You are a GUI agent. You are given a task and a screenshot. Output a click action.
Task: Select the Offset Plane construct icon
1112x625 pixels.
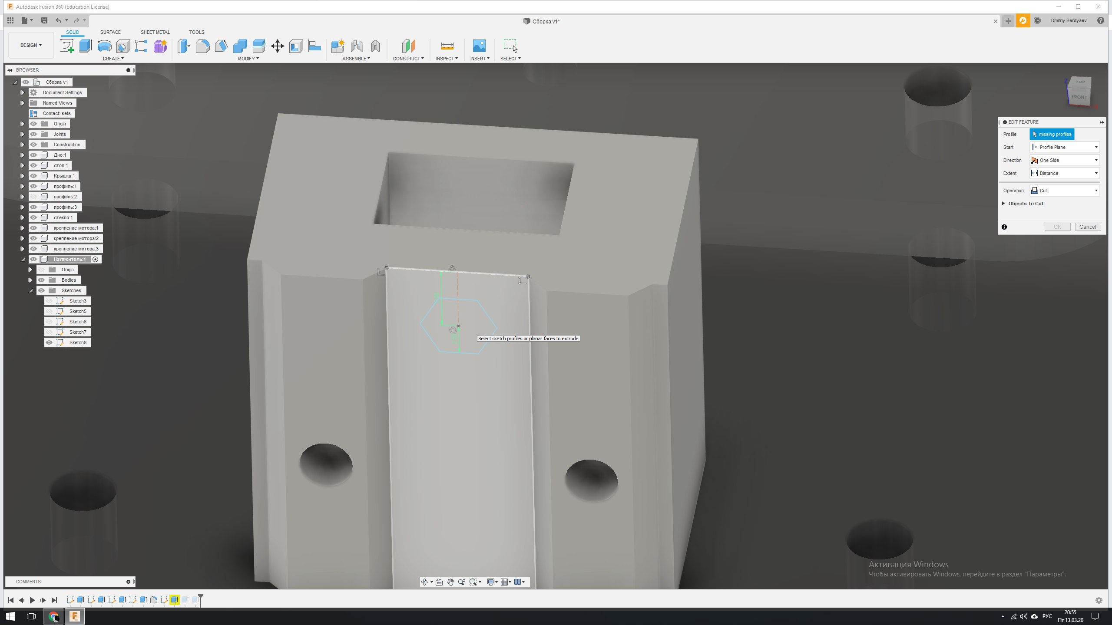click(x=408, y=46)
